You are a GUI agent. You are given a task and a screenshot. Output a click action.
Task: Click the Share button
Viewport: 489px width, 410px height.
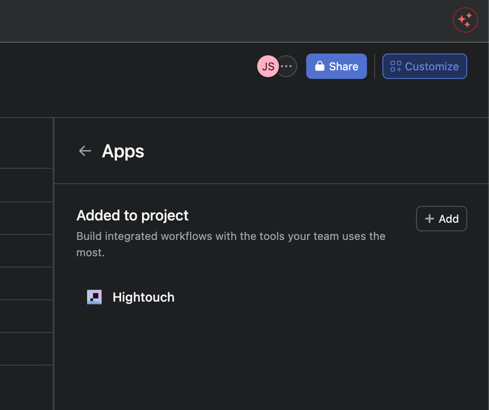point(336,66)
